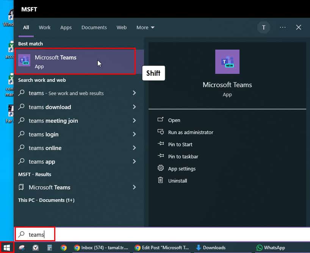Launch the clock app from the taskbar
Viewport: 310px width, 253px height.
coord(36,247)
